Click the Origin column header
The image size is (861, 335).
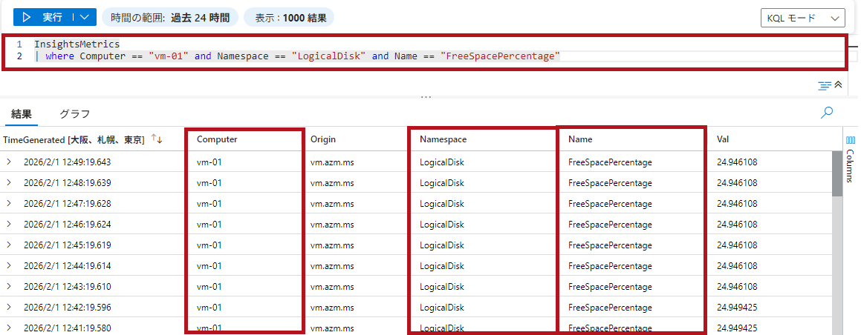click(x=323, y=139)
